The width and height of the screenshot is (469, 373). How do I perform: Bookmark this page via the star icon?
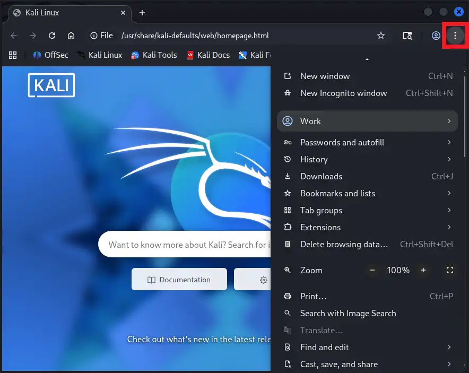pos(381,36)
